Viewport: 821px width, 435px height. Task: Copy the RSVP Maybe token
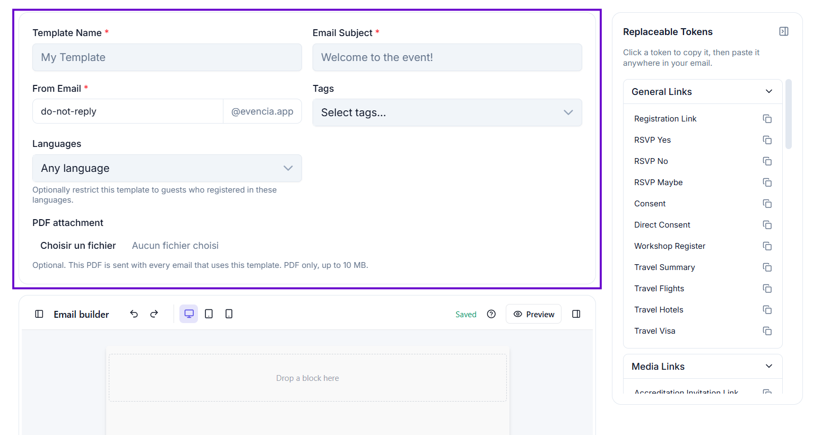(767, 182)
